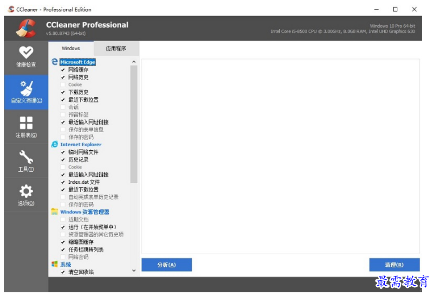
Task: Close the CCleaner window
Action: click(414, 9)
